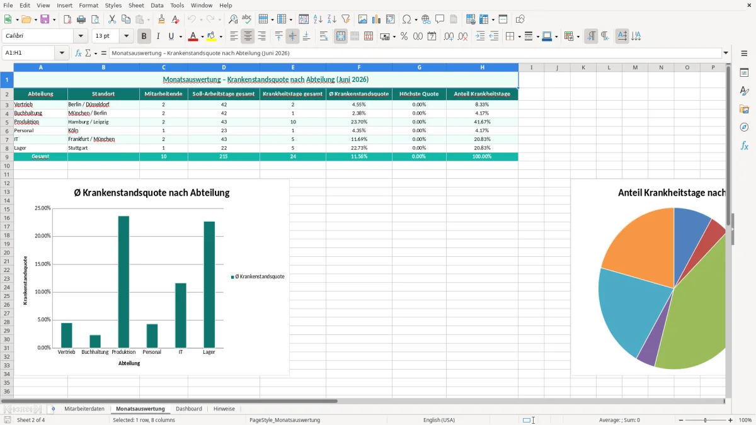Clone formatting with the paintbrush icon

click(x=161, y=20)
